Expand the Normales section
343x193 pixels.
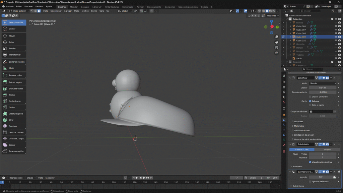tap(298, 121)
